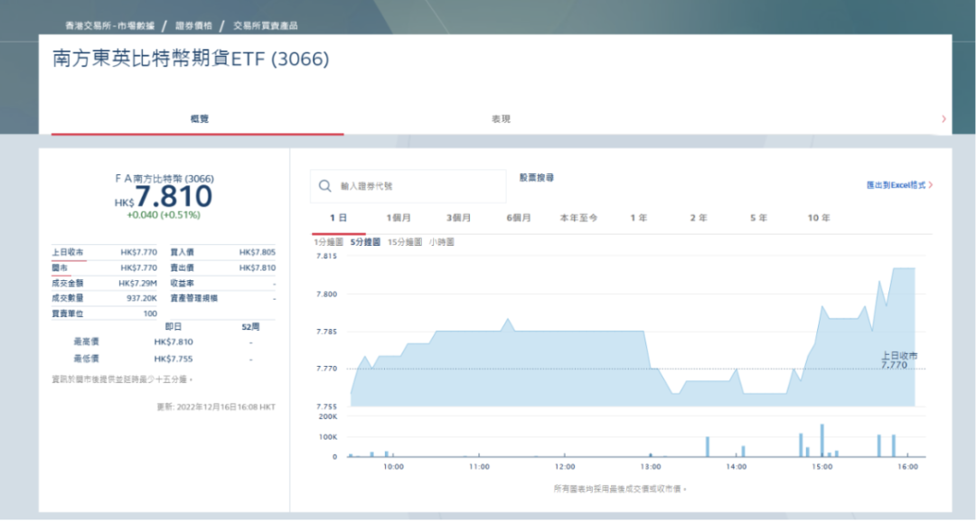Screen dimensions: 976x524
Task: Click the 收益率 row label
Action: click(183, 283)
